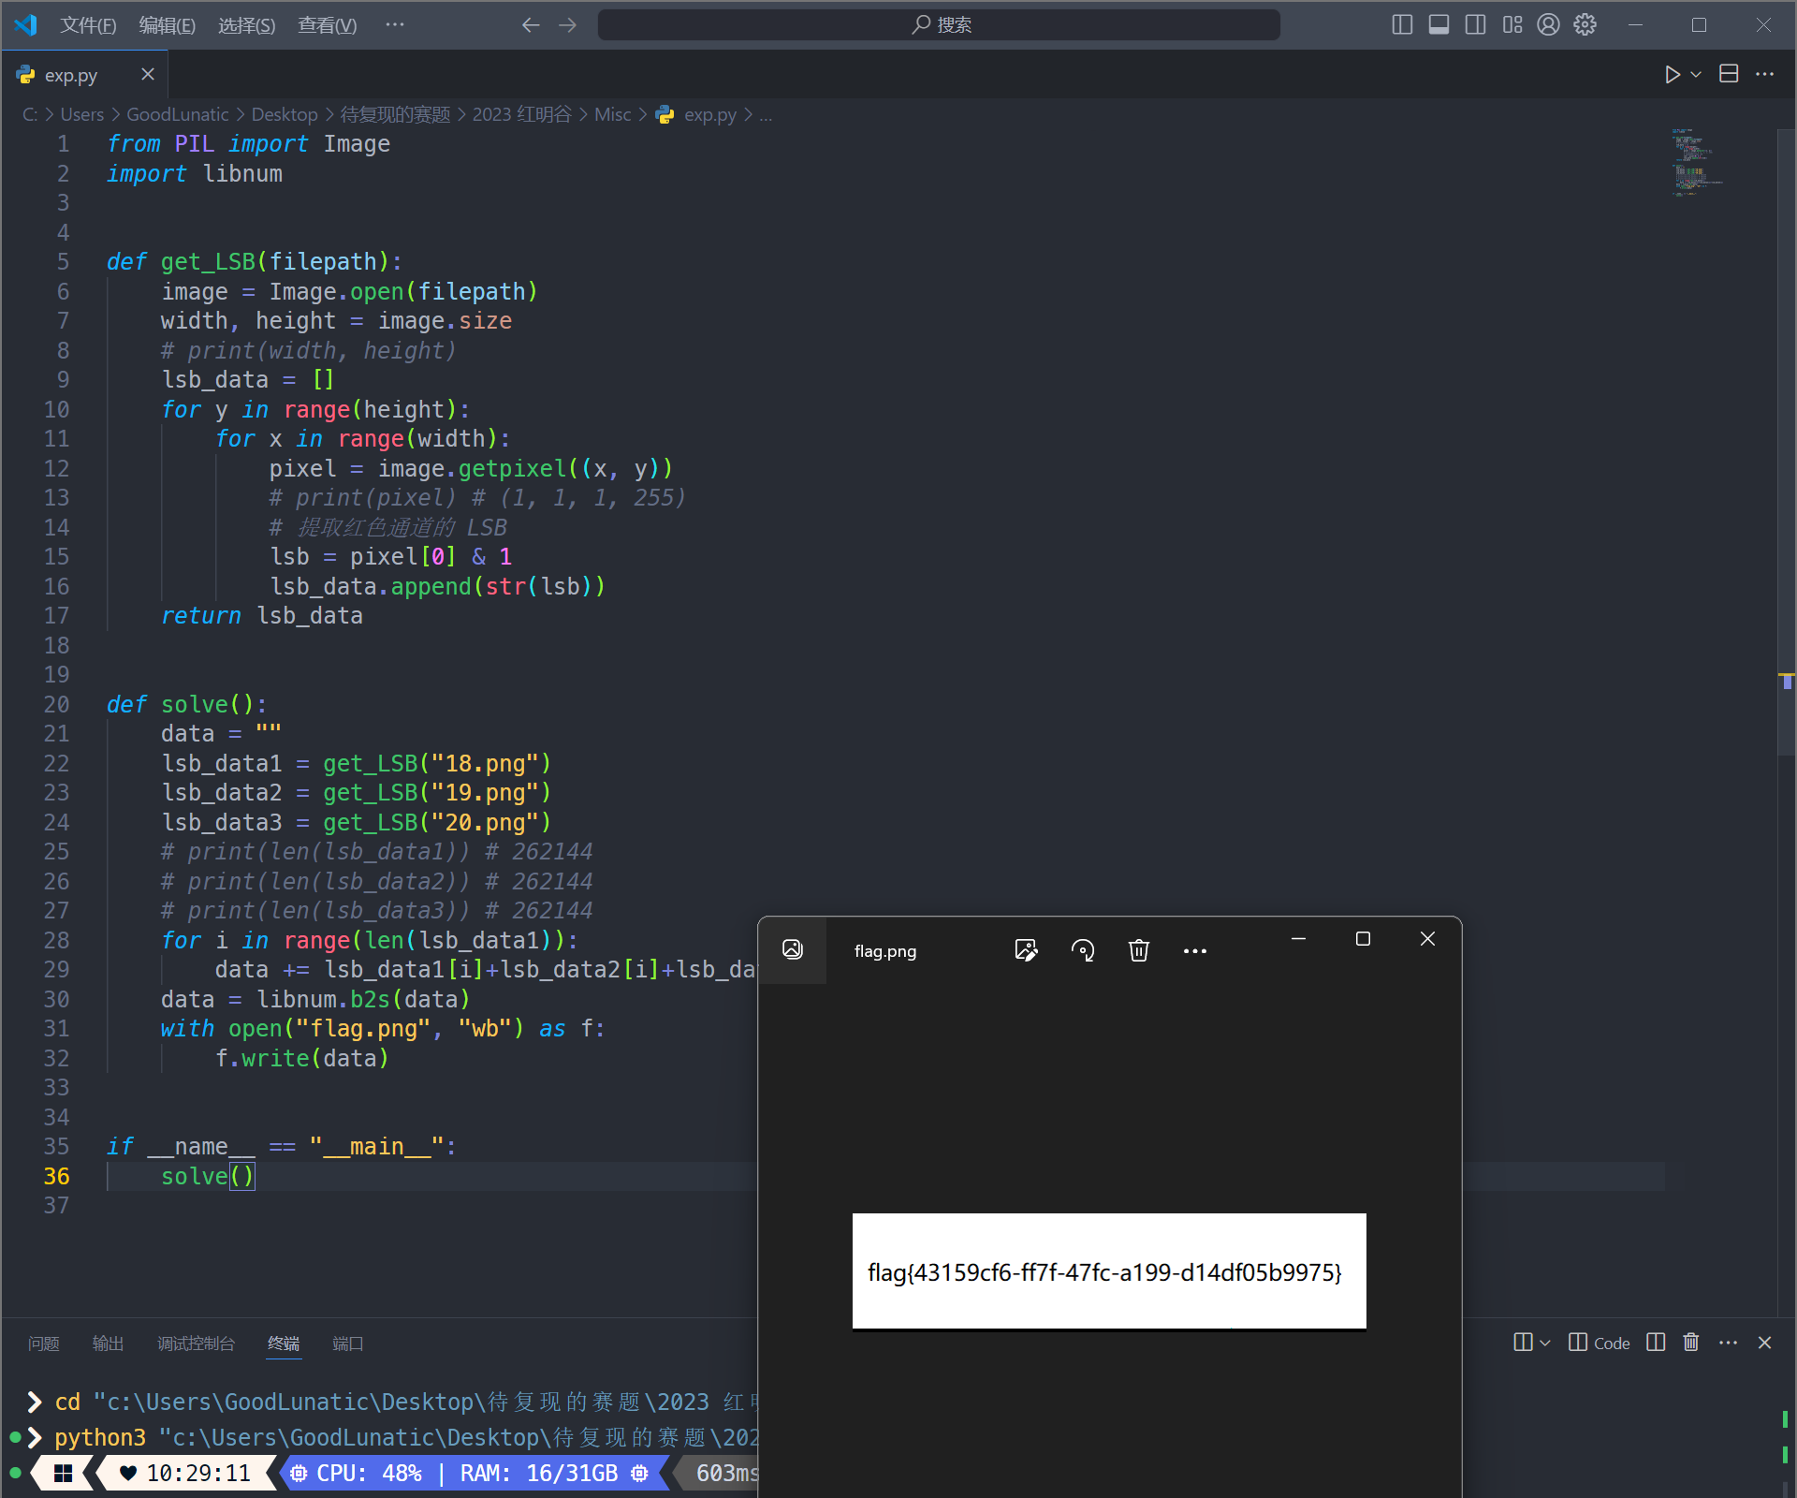Switch to the 调试控制台 panel tab
This screenshot has height=1498, width=1797.
coord(196,1344)
